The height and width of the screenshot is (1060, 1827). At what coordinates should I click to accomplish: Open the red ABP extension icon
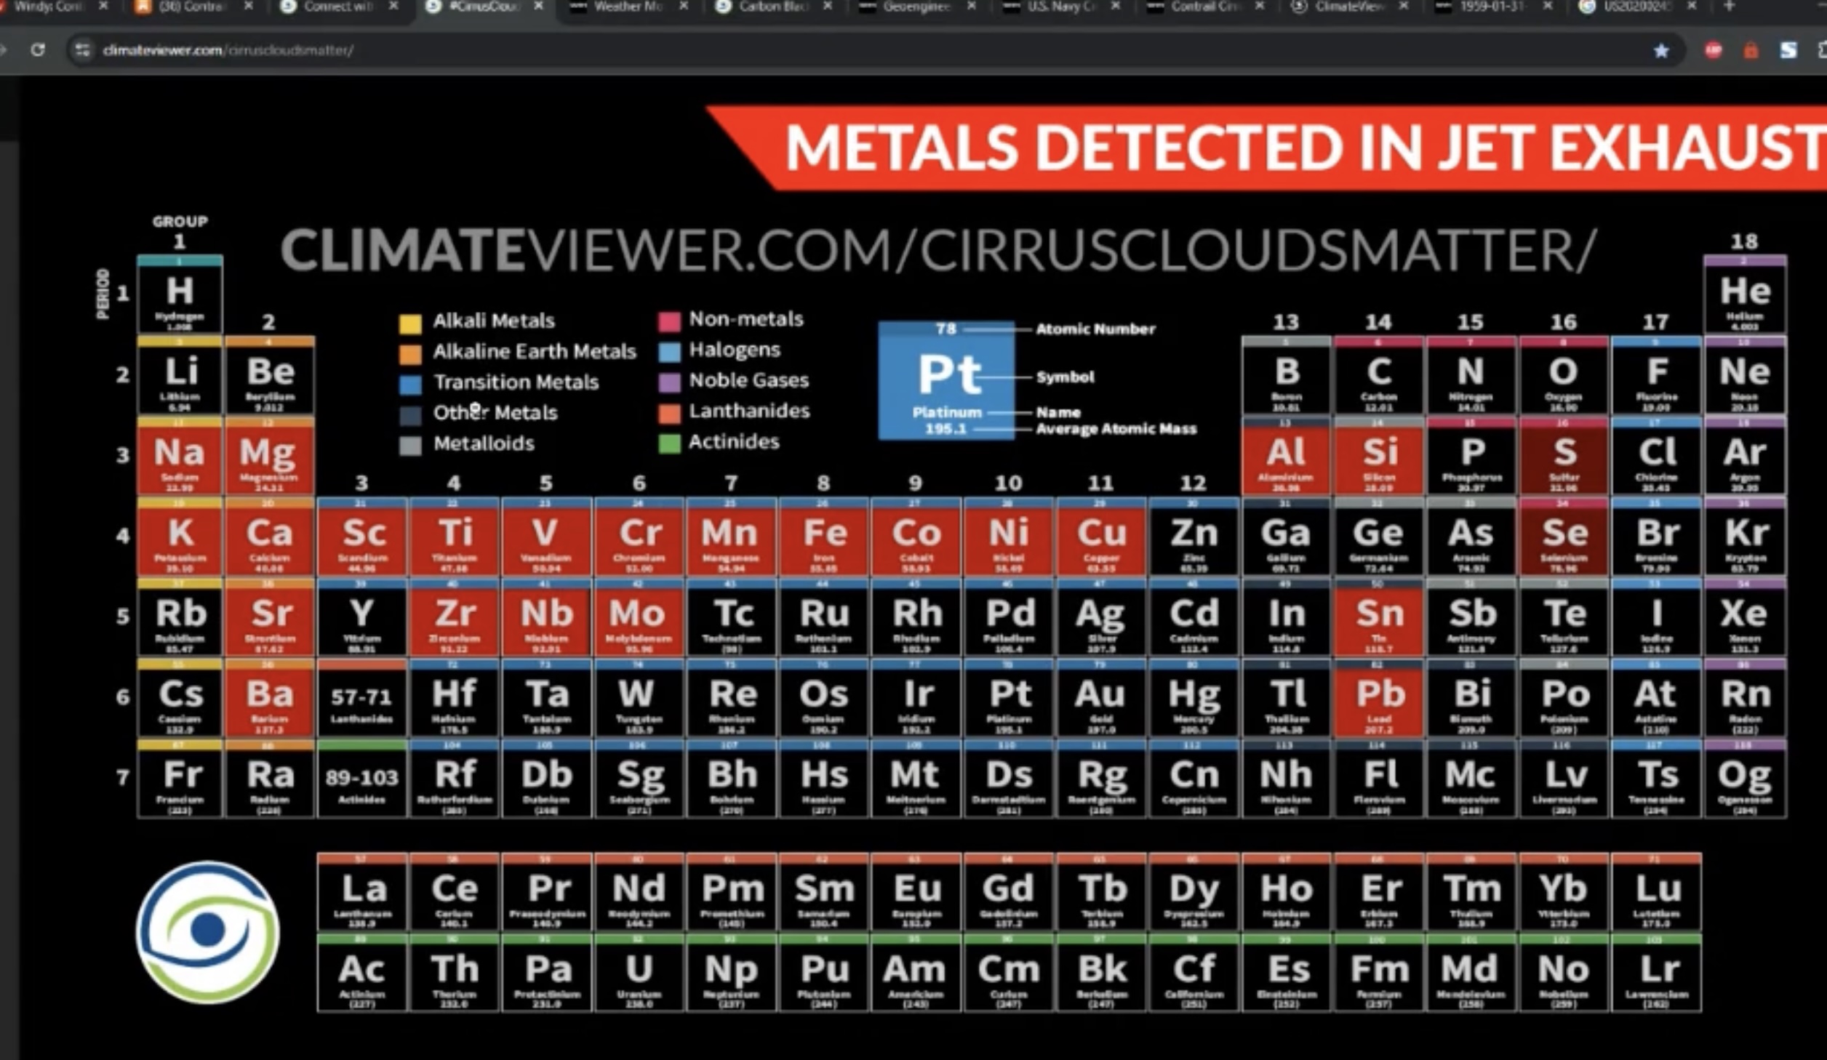[1714, 50]
